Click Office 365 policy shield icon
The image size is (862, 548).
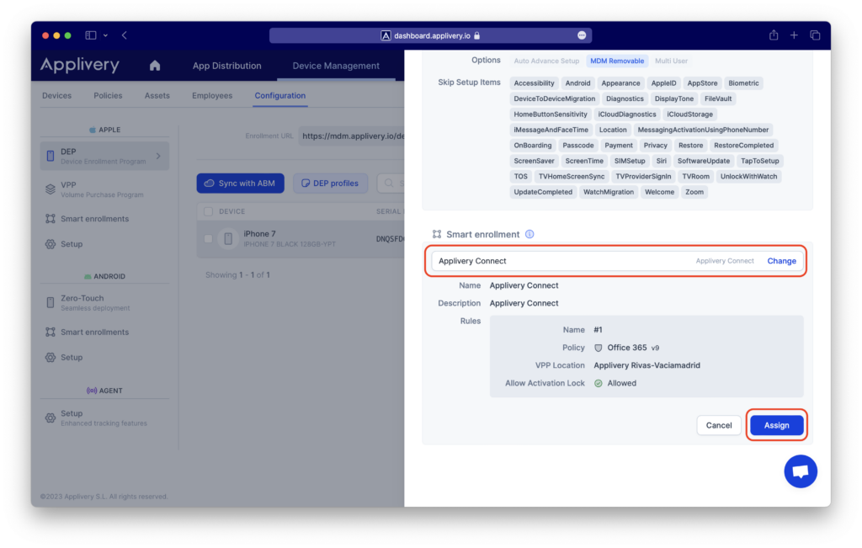click(x=599, y=348)
